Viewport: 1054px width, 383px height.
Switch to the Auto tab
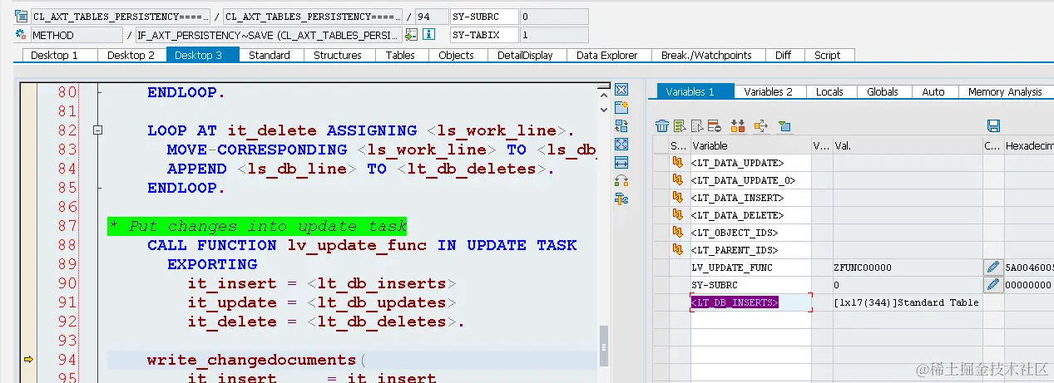point(933,91)
